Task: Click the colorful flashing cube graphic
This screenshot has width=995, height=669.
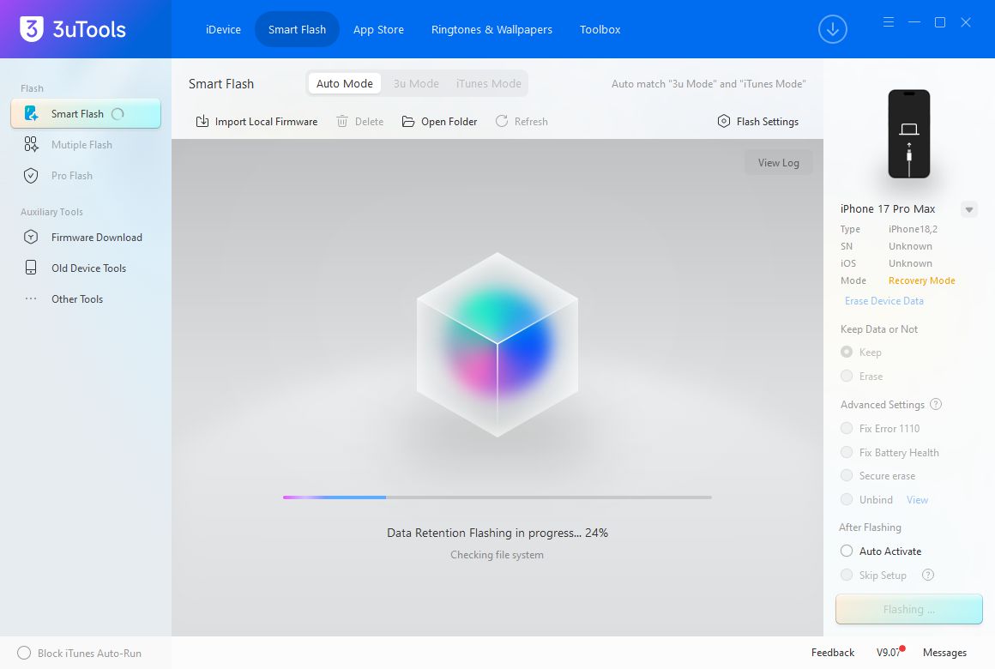Action: click(497, 345)
